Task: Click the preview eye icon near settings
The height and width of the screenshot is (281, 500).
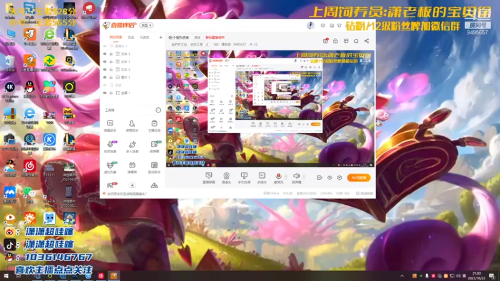Action: 329,177
